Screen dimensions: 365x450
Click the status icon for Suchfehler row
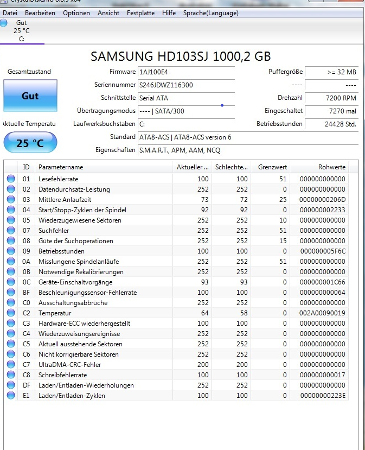coord(11,231)
